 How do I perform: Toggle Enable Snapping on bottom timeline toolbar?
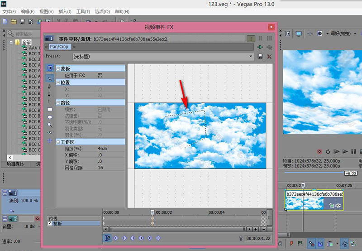pos(311,244)
